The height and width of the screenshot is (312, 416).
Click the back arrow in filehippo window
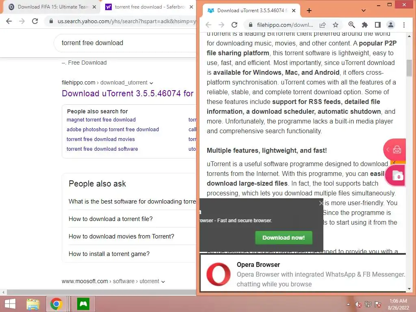[208, 25]
